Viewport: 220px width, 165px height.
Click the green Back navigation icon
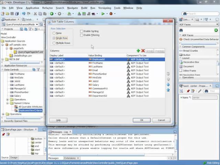pyautogui.click(x=52, y=14)
